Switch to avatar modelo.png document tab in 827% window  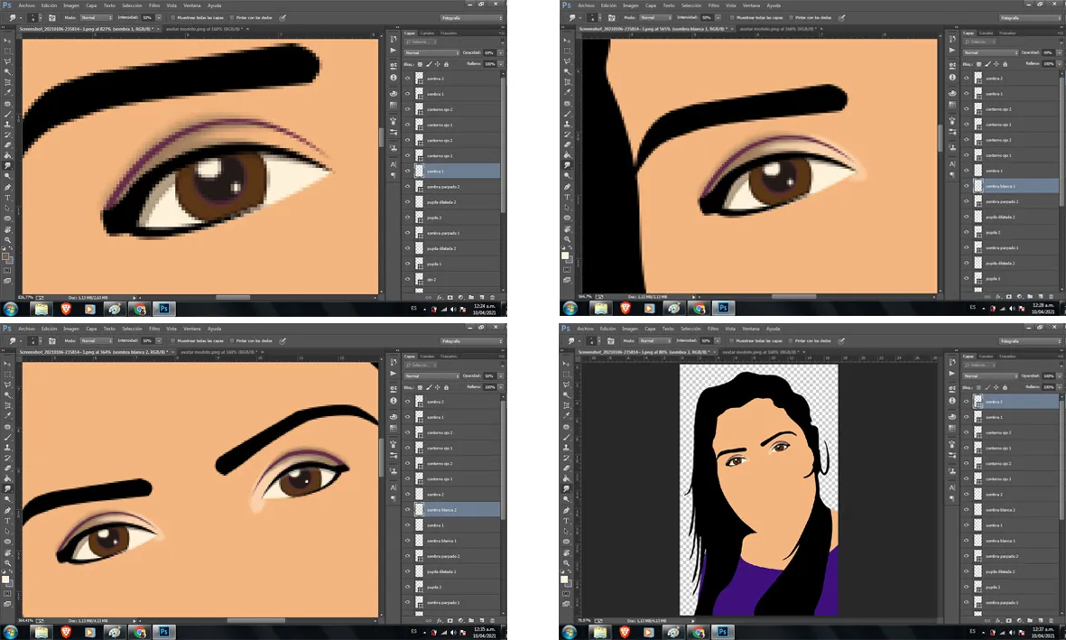tap(213, 29)
